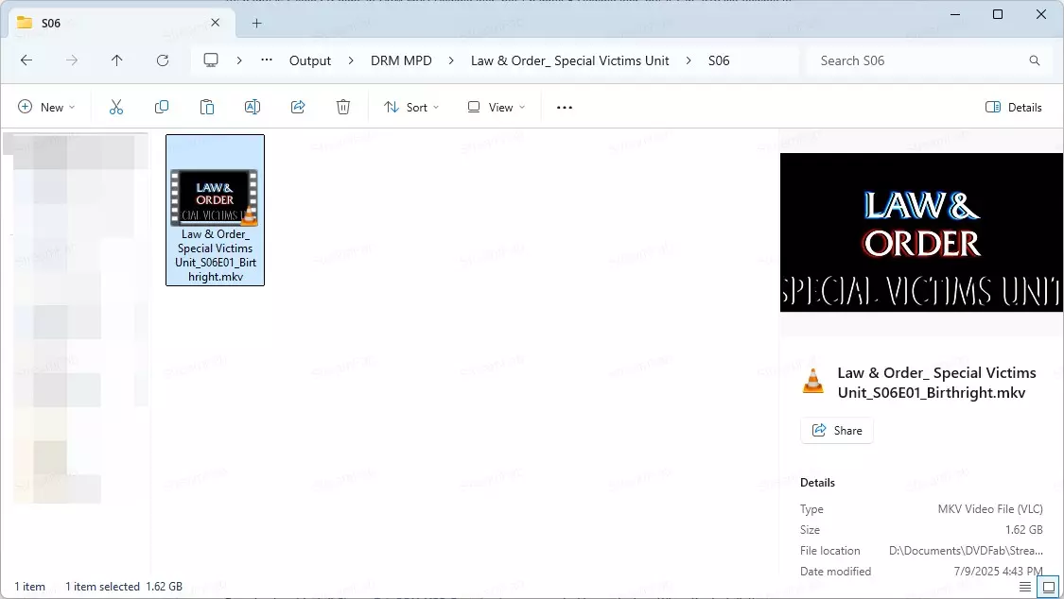Expand the chevron after the PC icon
The image size is (1064, 599).
(x=239, y=60)
